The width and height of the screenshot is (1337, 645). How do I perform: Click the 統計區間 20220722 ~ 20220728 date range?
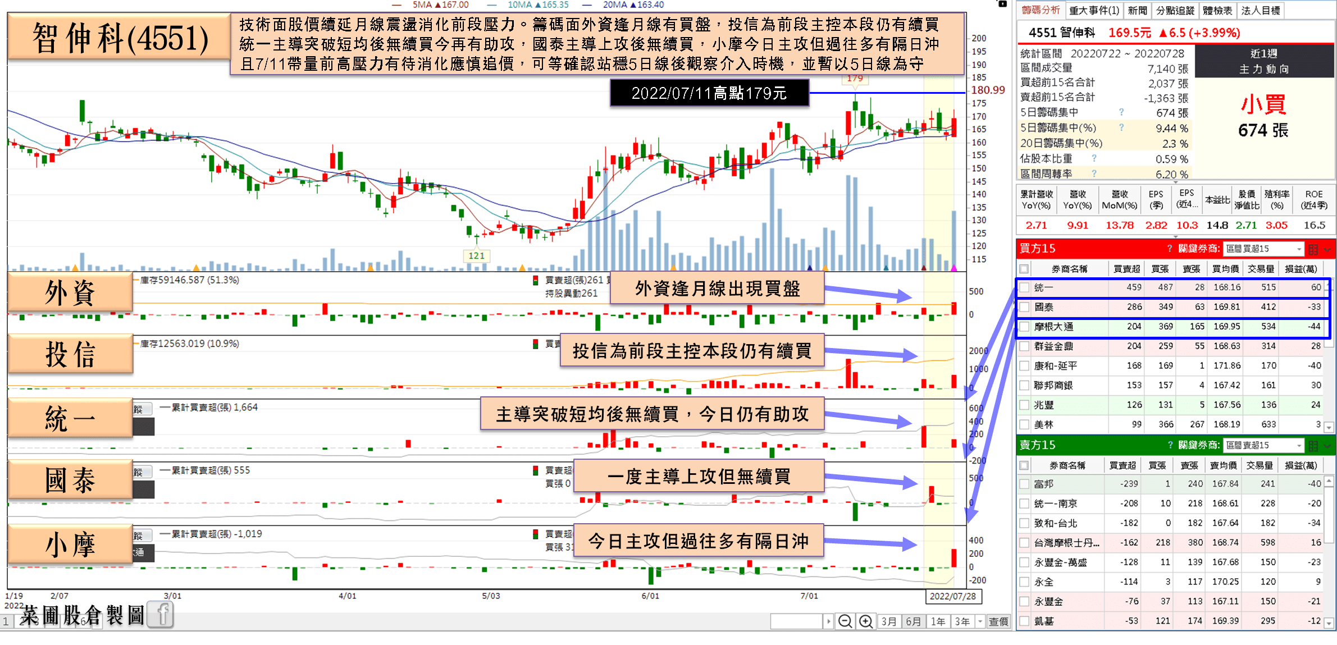(x=1102, y=53)
